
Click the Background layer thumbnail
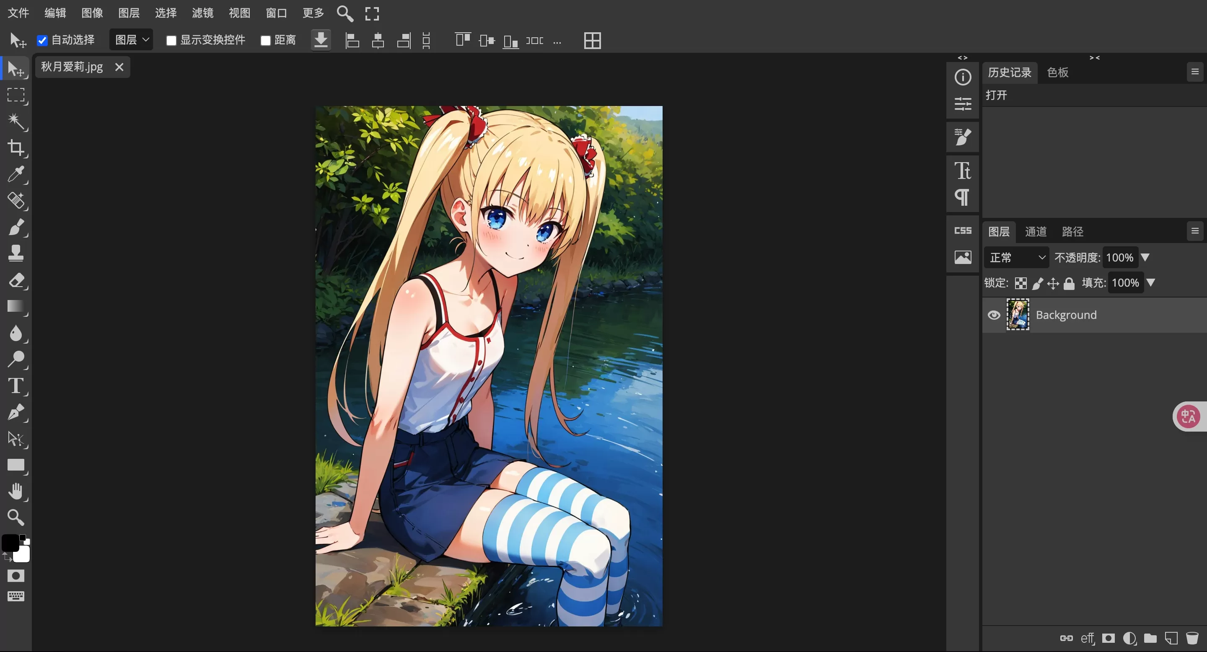[x=1018, y=314]
